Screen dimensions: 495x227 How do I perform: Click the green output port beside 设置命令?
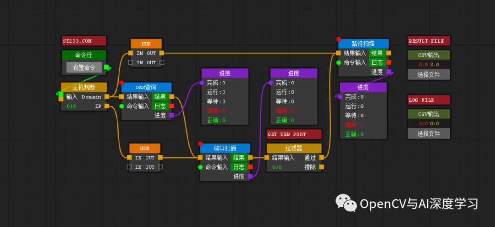click(x=106, y=67)
